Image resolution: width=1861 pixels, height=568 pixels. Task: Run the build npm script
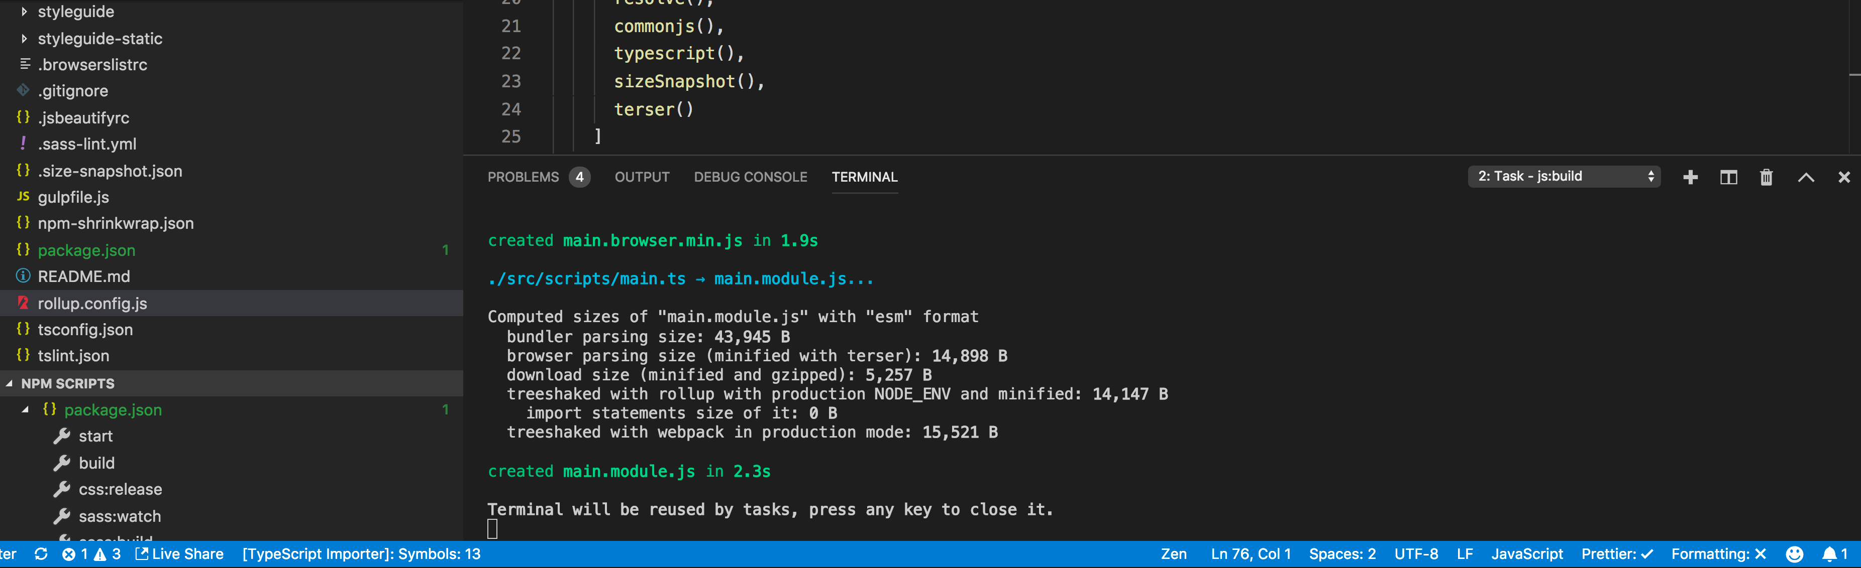(96, 463)
